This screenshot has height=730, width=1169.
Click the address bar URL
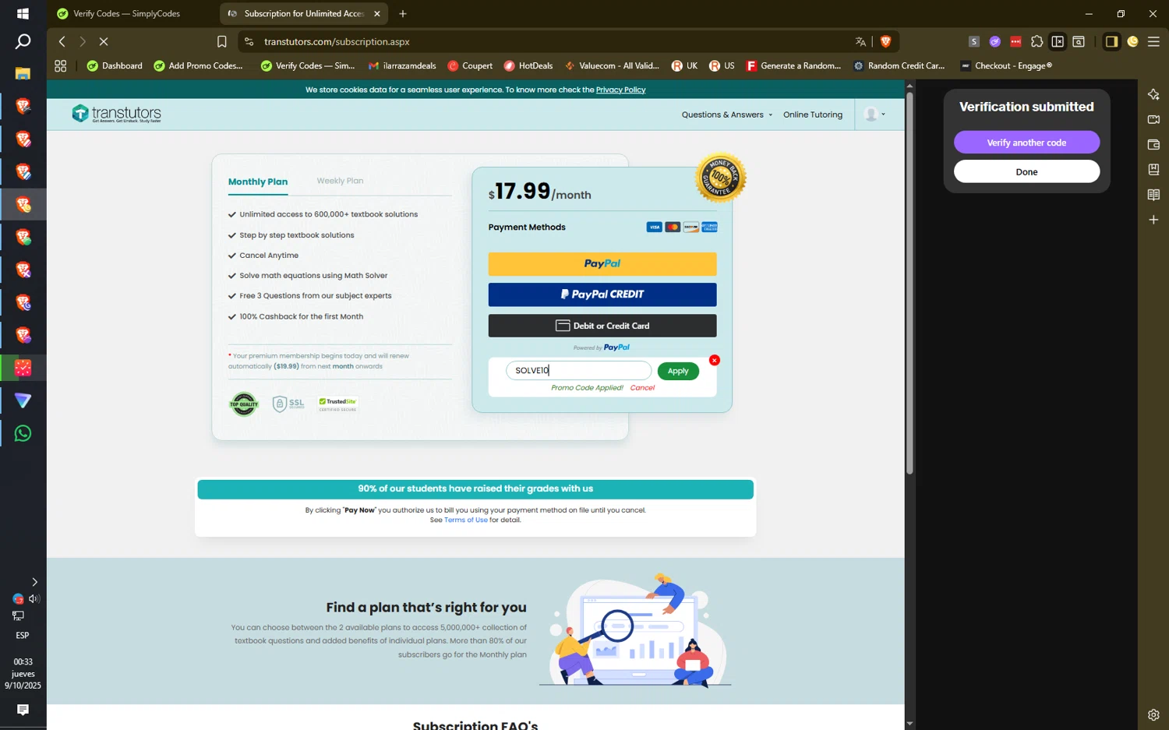337,42
